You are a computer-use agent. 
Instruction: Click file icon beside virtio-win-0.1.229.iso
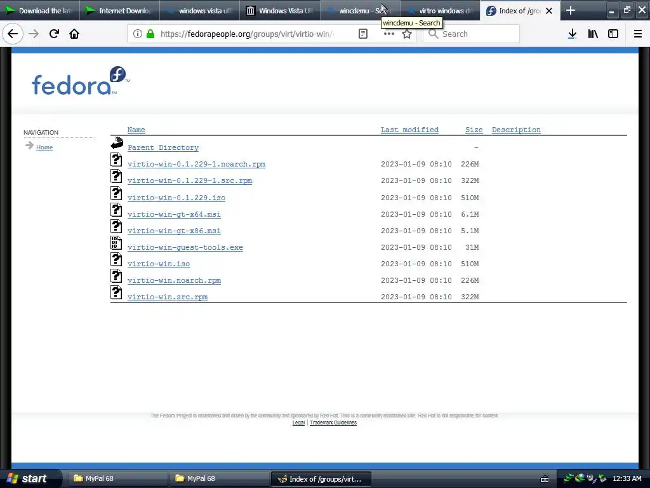click(x=117, y=193)
